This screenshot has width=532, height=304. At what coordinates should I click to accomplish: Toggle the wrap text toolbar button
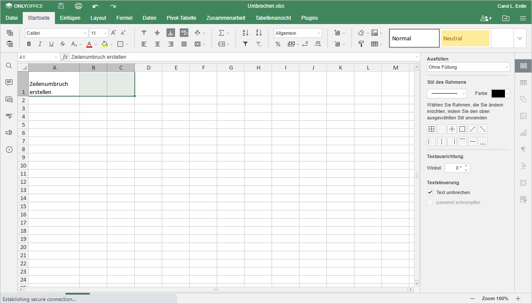(x=184, y=33)
